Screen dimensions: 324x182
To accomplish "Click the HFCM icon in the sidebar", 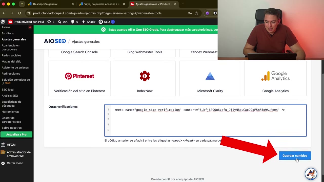I will [3, 145].
